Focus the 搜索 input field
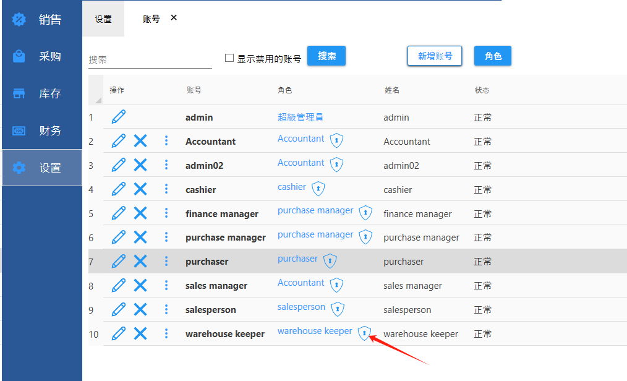Image resolution: width=627 pixels, height=381 pixels. 150,60
